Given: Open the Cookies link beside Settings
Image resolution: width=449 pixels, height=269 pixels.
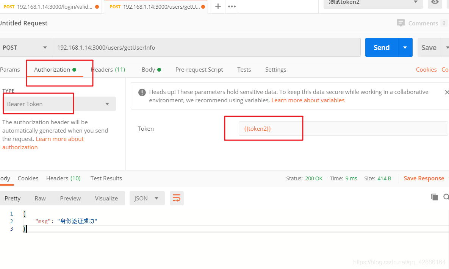Looking at the screenshot, I should pyautogui.click(x=426, y=70).
